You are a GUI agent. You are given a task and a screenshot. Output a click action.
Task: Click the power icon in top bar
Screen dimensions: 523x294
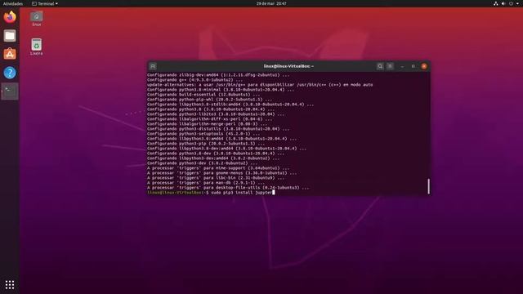pyautogui.click(x=511, y=3)
